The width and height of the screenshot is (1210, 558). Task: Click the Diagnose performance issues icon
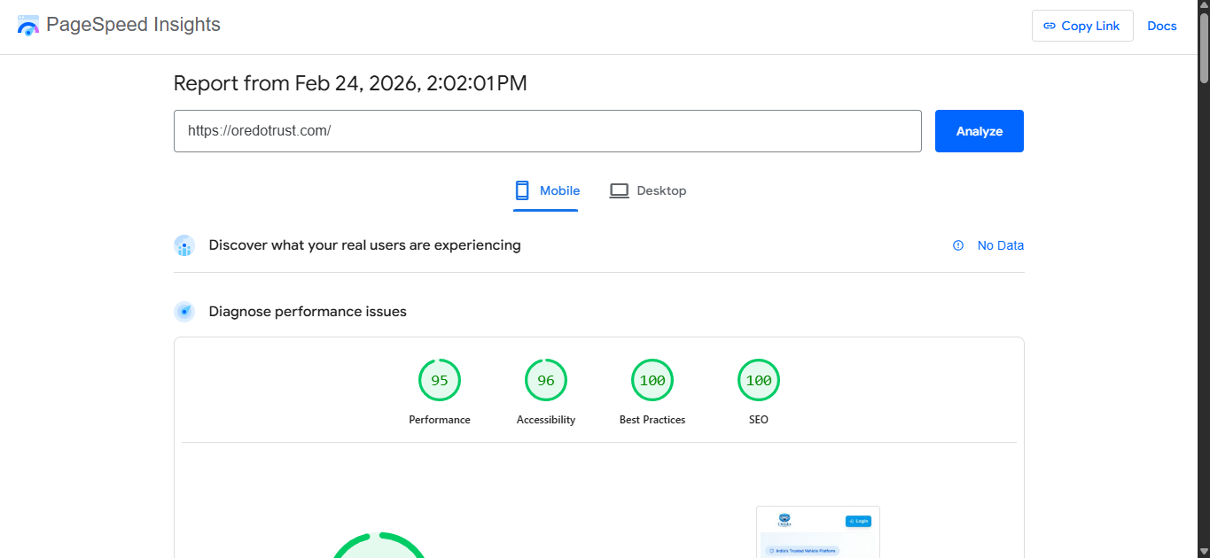(184, 311)
